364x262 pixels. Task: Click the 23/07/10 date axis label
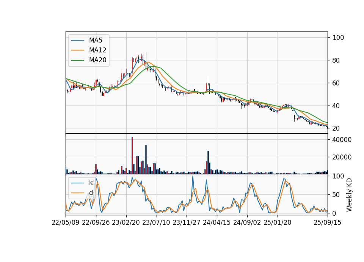(156, 223)
